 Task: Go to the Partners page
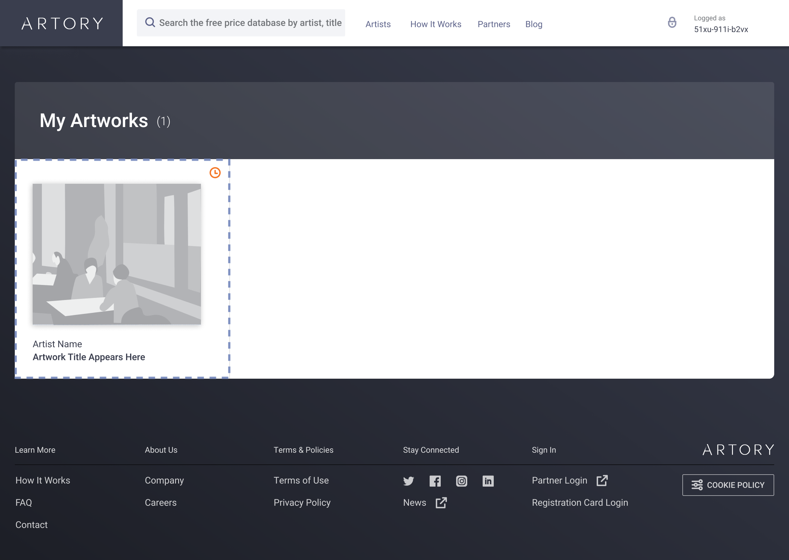pos(493,24)
